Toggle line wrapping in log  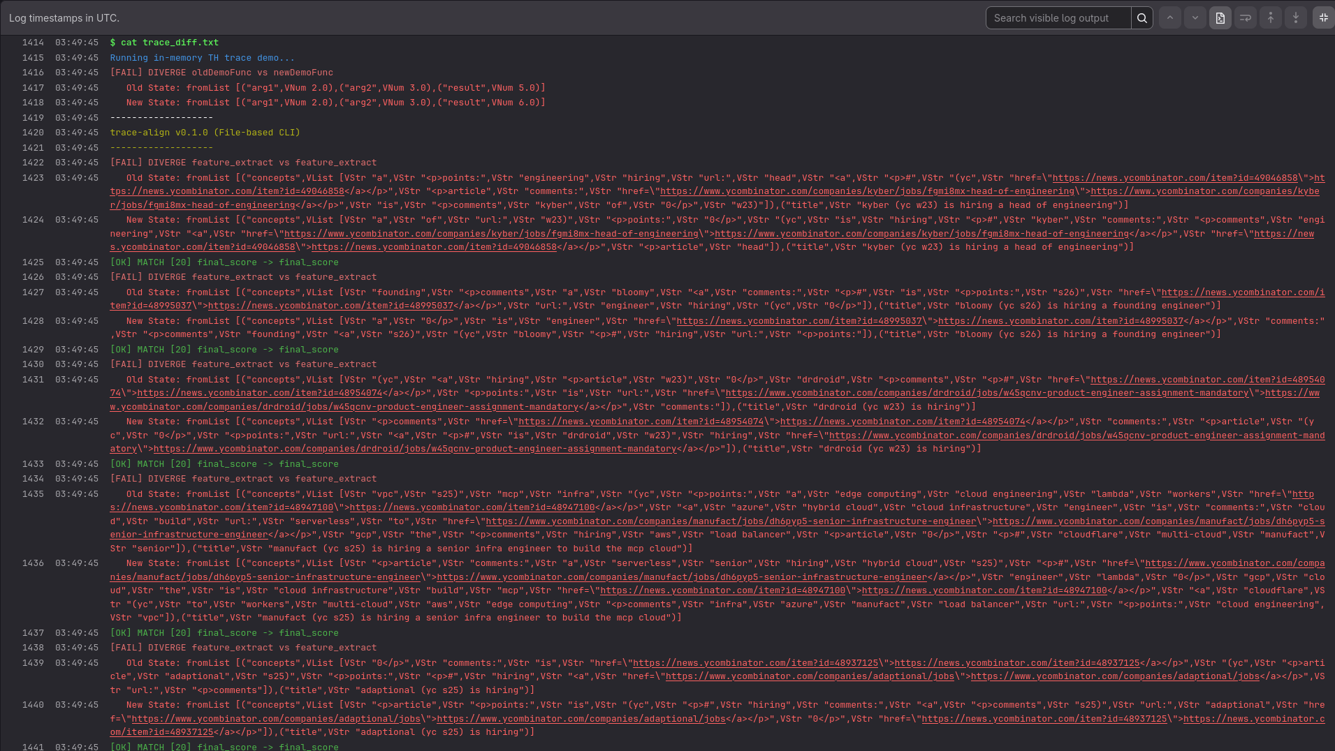1246,18
